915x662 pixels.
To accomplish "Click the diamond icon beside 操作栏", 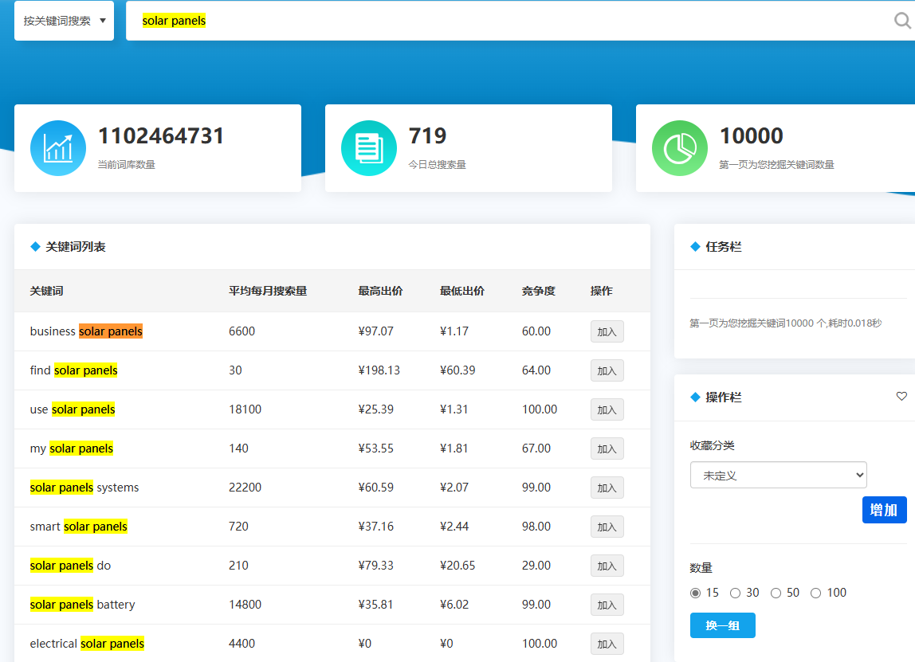I will click(x=695, y=397).
